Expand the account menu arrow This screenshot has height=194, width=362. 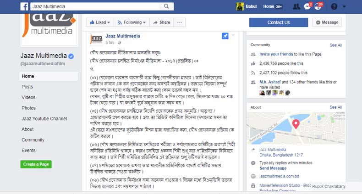pyautogui.click(x=344, y=6)
